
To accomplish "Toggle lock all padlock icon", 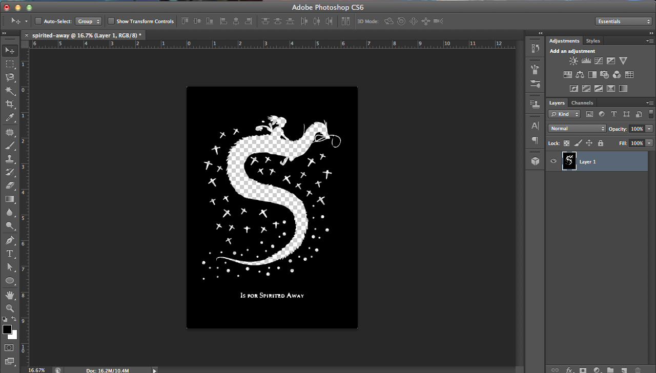I will 601,143.
